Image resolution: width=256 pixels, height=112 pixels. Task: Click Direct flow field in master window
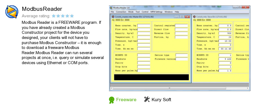181,29
